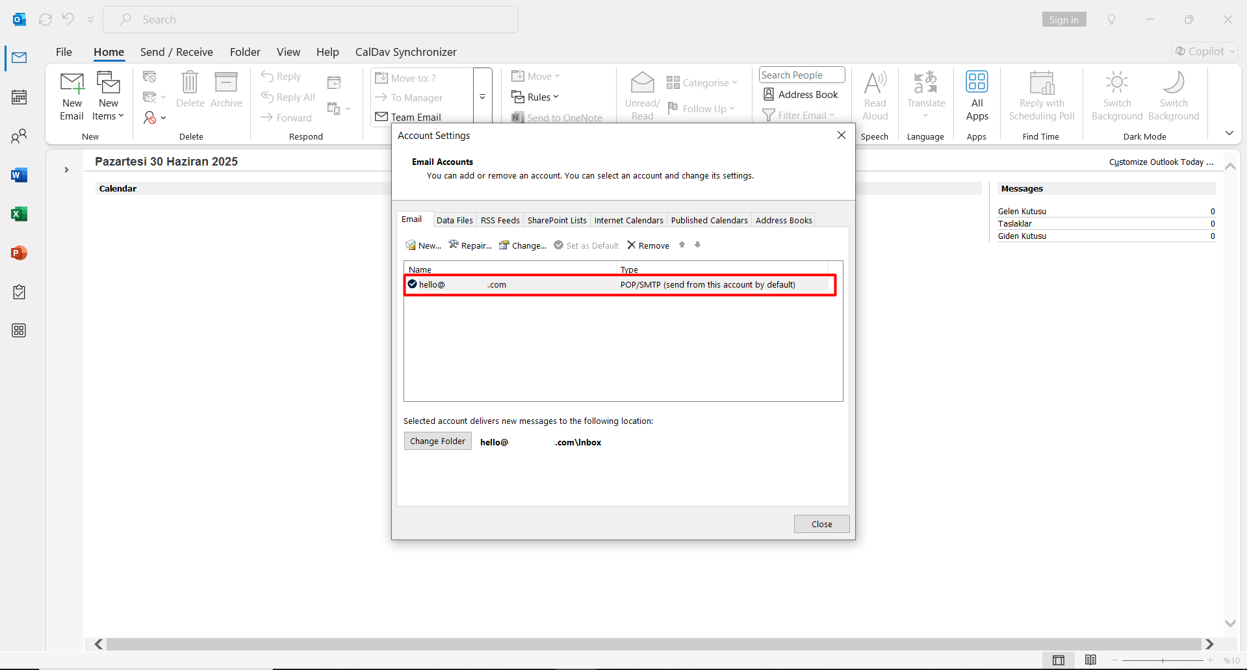Click the zoom slider in status bar
1247x670 pixels.
[x=1163, y=660]
